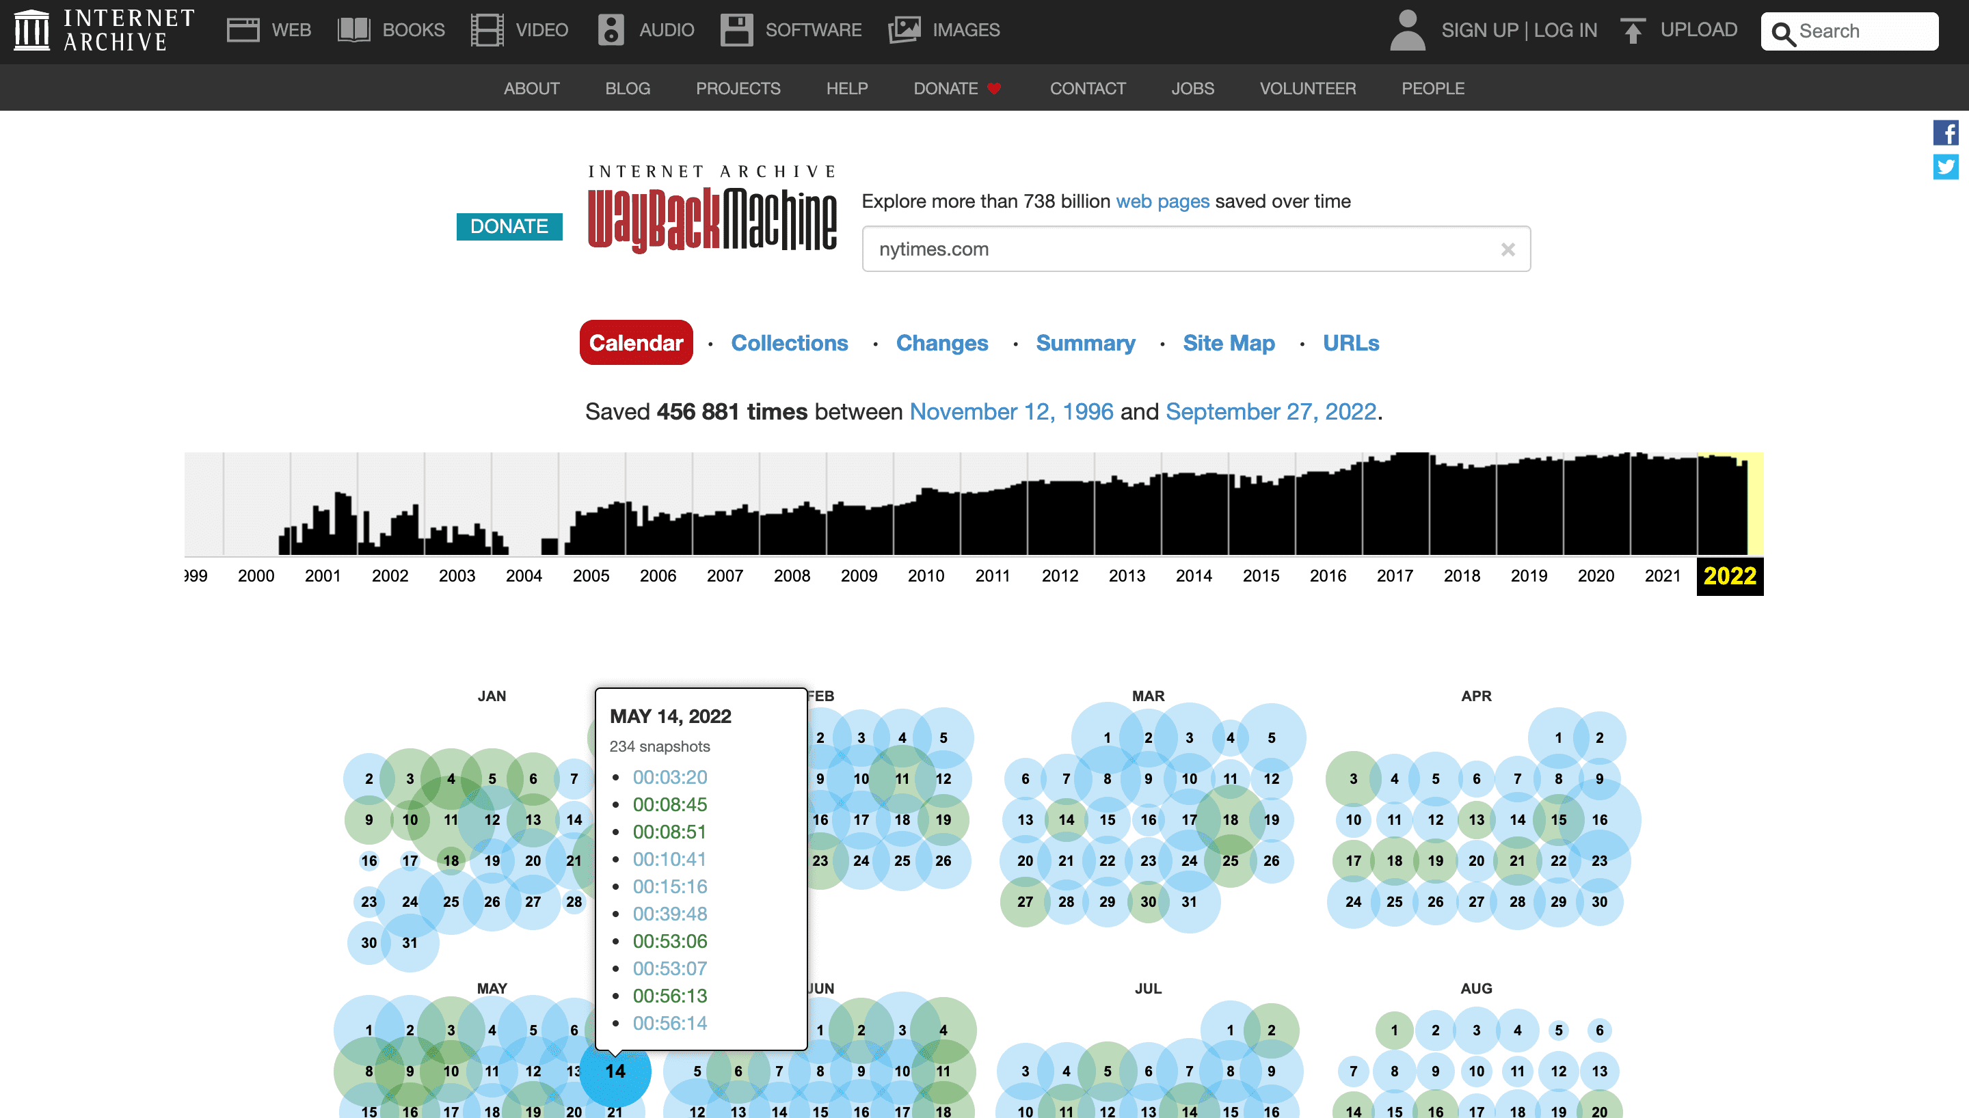Follow the November 12, 1996 link
1969x1118 pixels.
(1010, 412)
